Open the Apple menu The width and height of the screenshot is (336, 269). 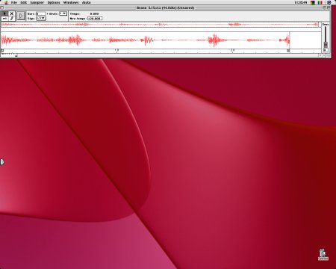tap(6, 2)
